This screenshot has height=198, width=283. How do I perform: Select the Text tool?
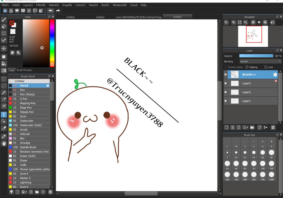pyautogui.click(x=4, y=115)
